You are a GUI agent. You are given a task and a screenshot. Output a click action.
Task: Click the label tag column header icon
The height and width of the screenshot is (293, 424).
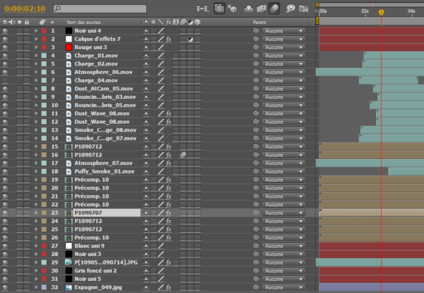pos(43,22)
